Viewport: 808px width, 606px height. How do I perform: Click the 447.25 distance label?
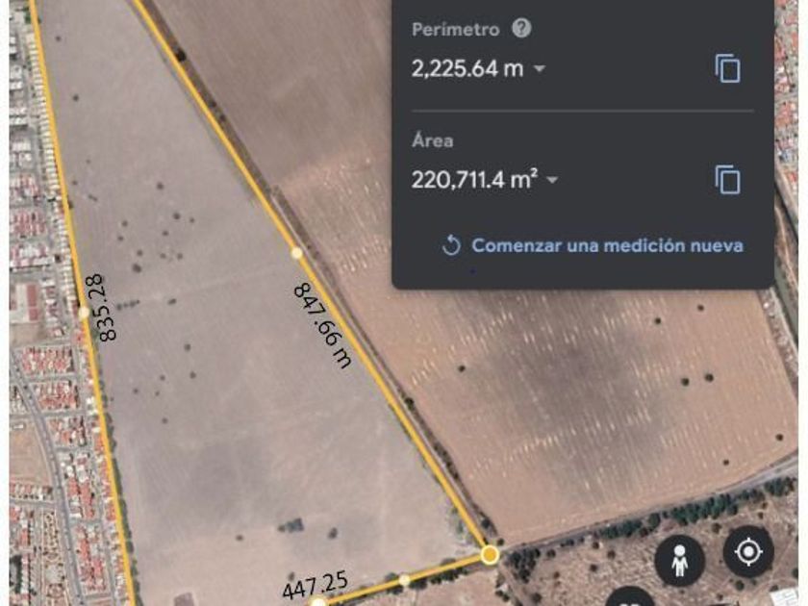pyautogui.click(x=316, y=586)
